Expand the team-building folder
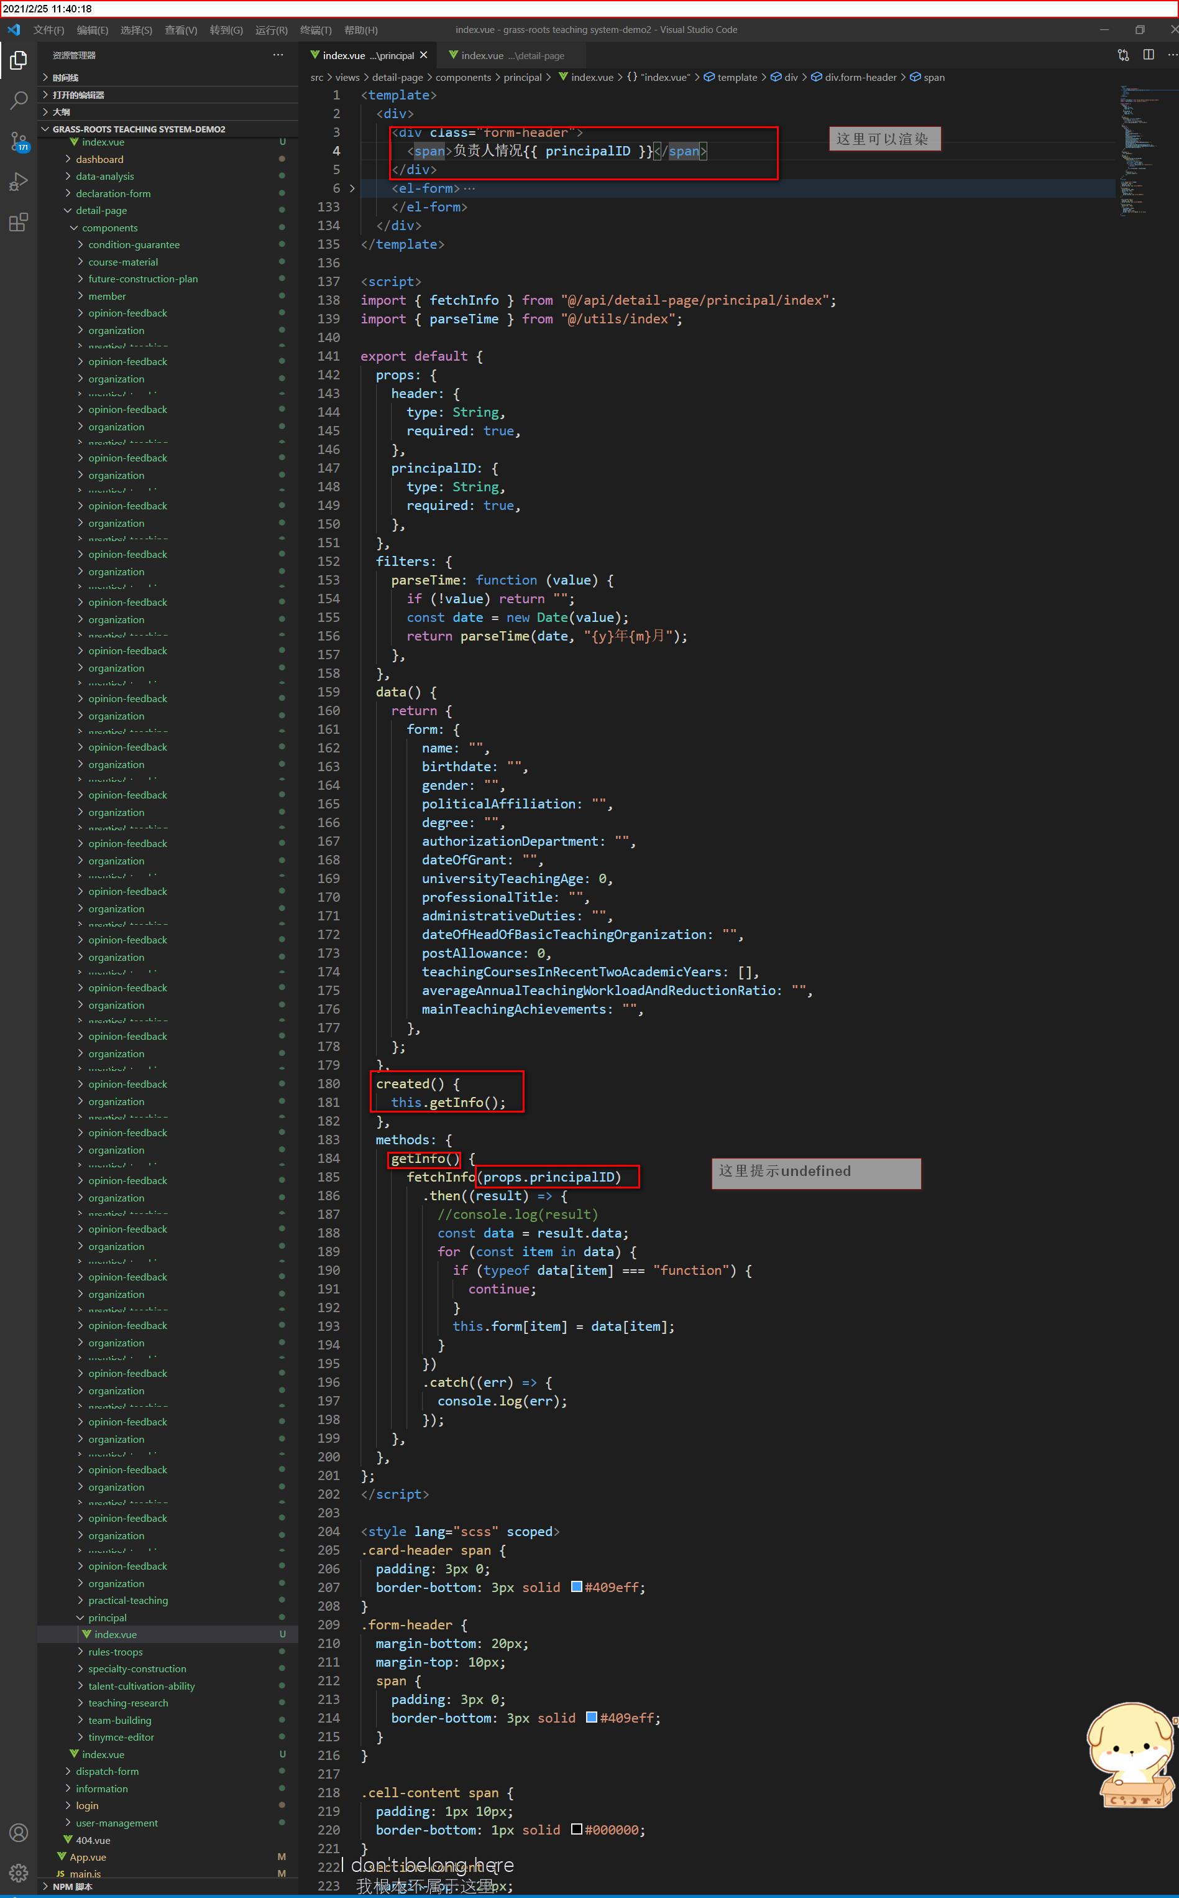The width and height of the screenshot is (1179, 1898). [x=168, y=1721]
